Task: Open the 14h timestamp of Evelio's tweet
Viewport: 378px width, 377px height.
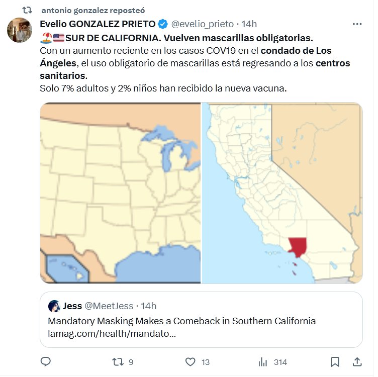Action: pyautogui.click(x=249, y=24)
